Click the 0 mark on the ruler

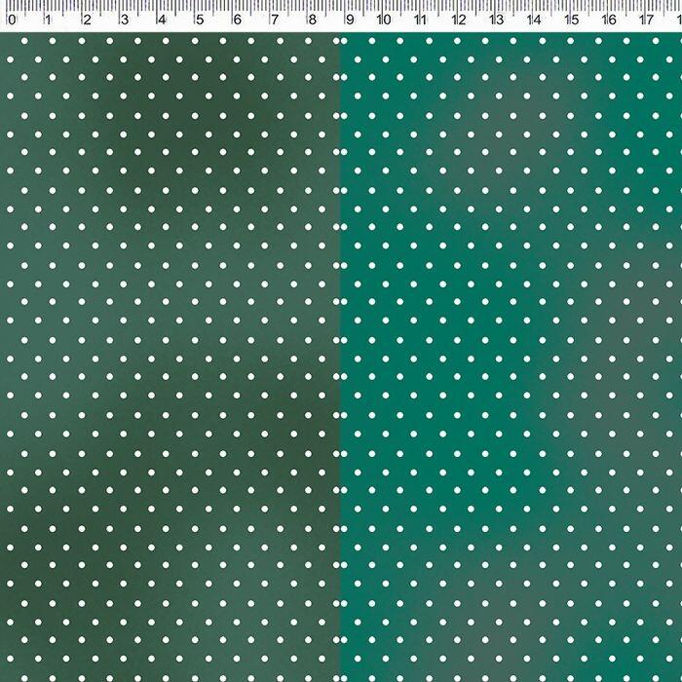[x=11, y=19]
